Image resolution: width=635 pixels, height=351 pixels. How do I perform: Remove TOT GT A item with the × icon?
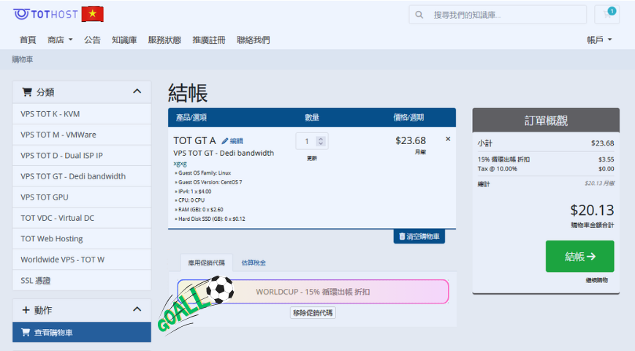(x=448, y=139)
